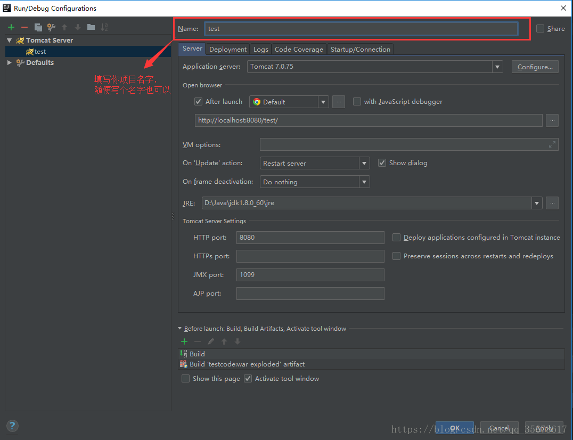Click the Tomcat Server node icon
This screenshot has height=440, width=573.
20,40
